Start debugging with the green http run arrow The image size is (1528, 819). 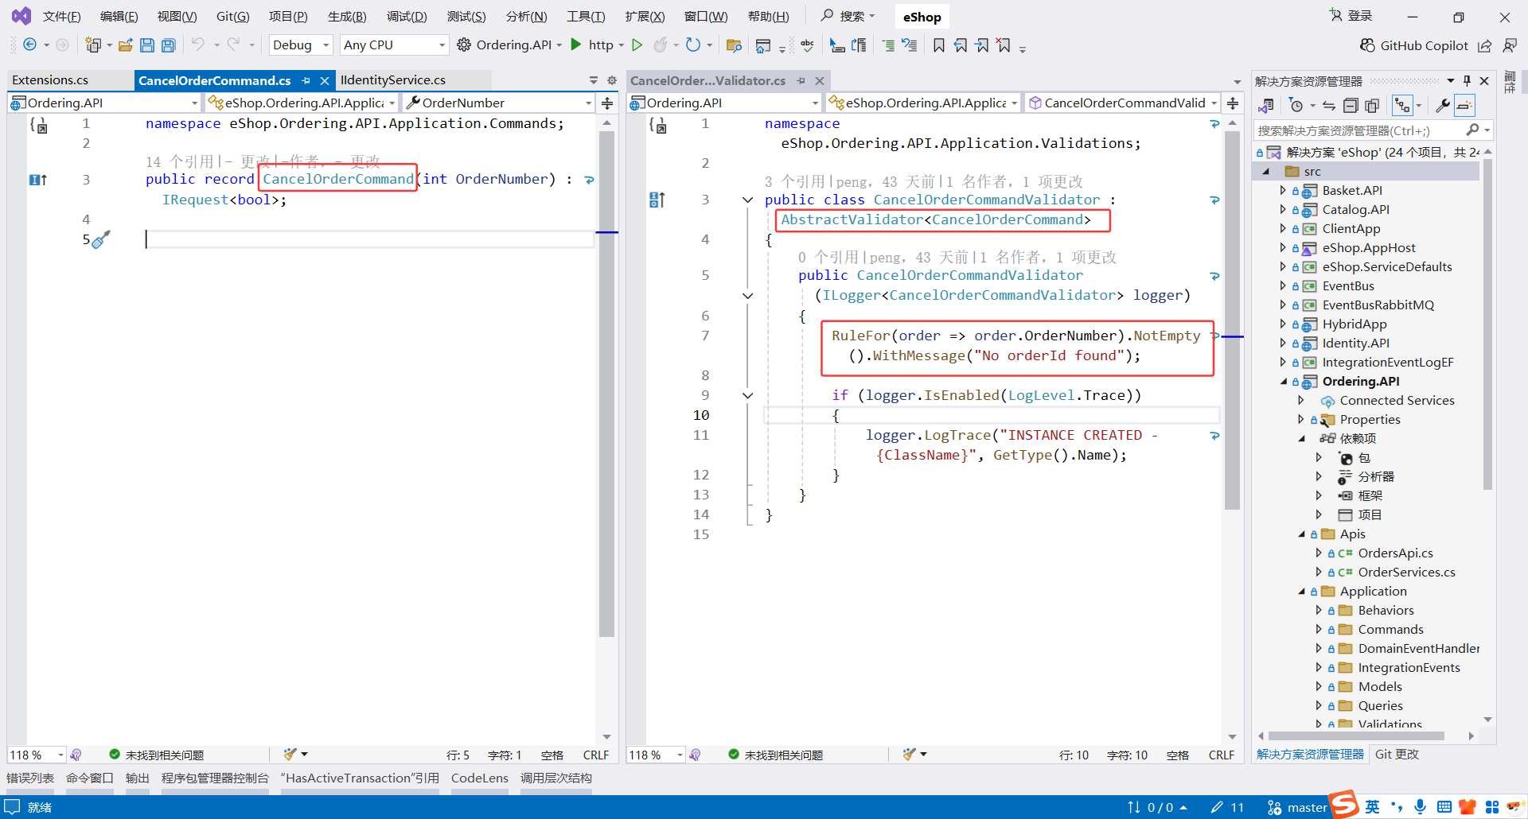(576, 45)
